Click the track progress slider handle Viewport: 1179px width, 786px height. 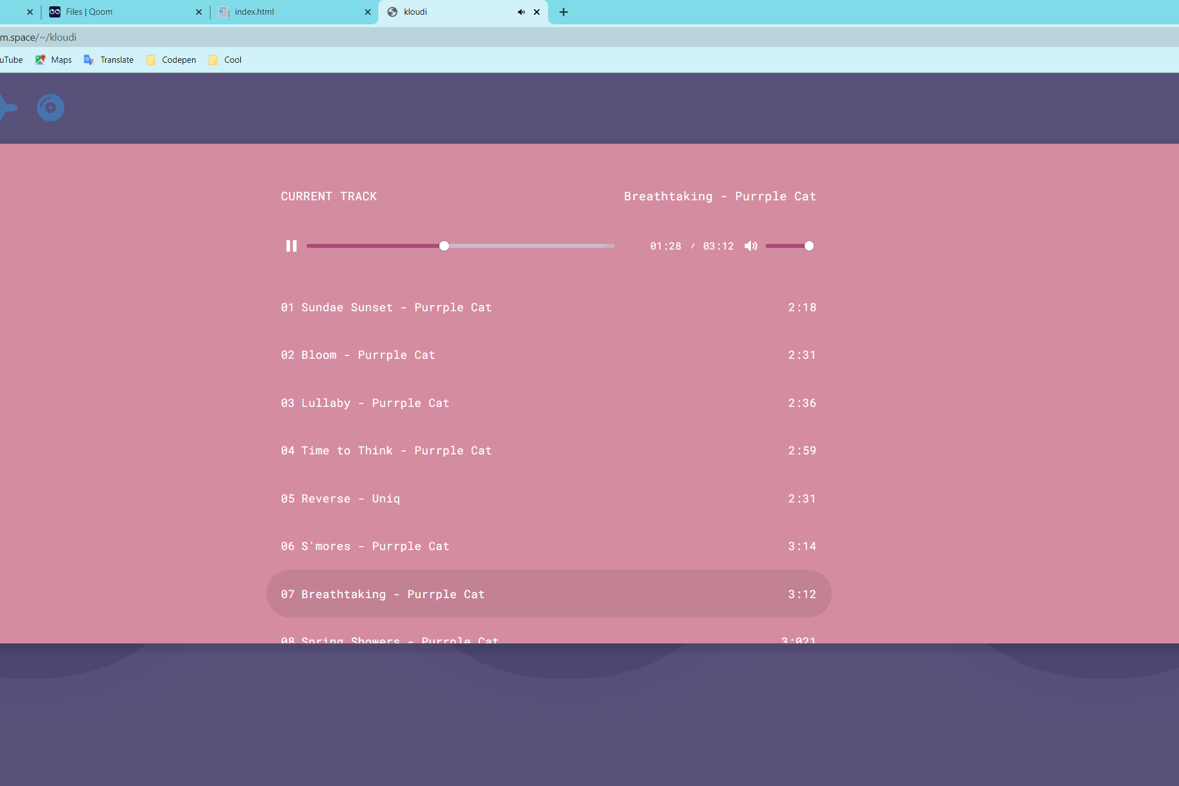444,246
